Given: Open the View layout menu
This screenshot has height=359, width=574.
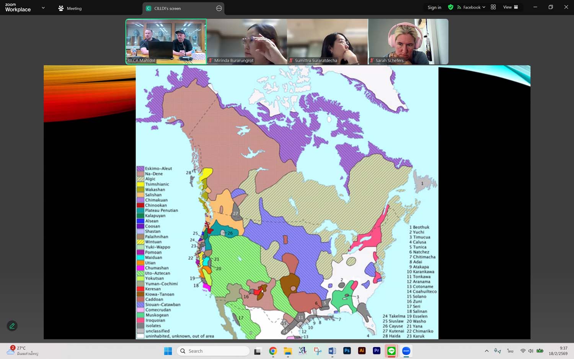Looking at the screenshot, I should pos(510,7).
